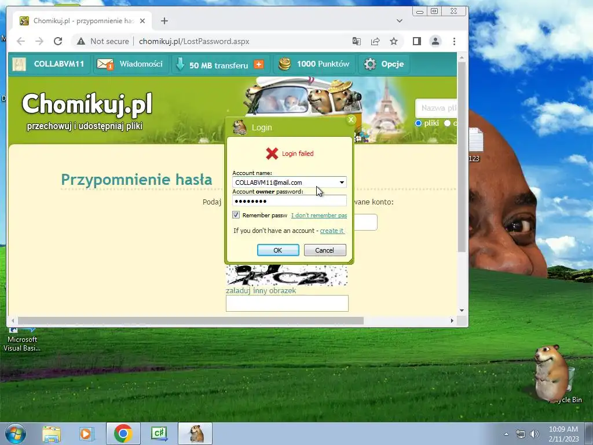The image size is (593, 445).
Task: Click the 'Nazwa pliku' search field
Action: (x=436, y=108)
